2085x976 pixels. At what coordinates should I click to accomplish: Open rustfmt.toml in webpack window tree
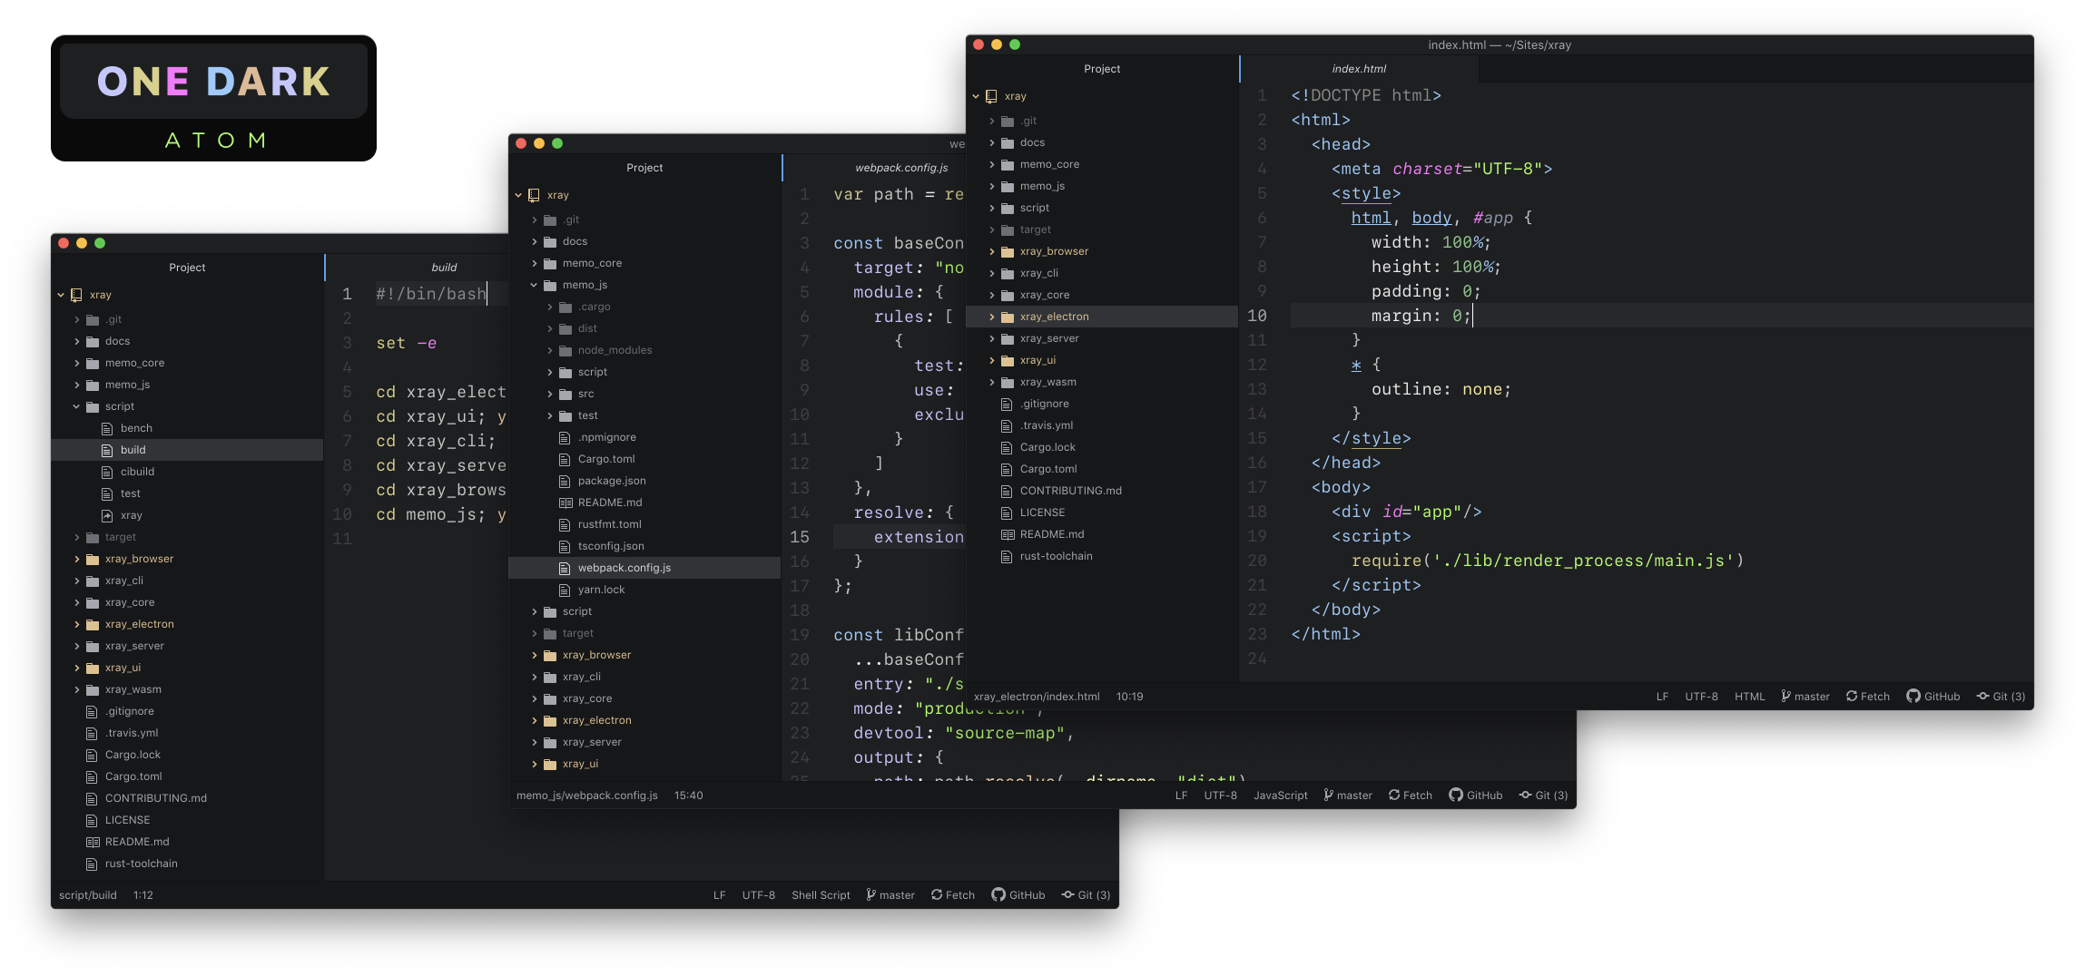[x=609, y=524]
